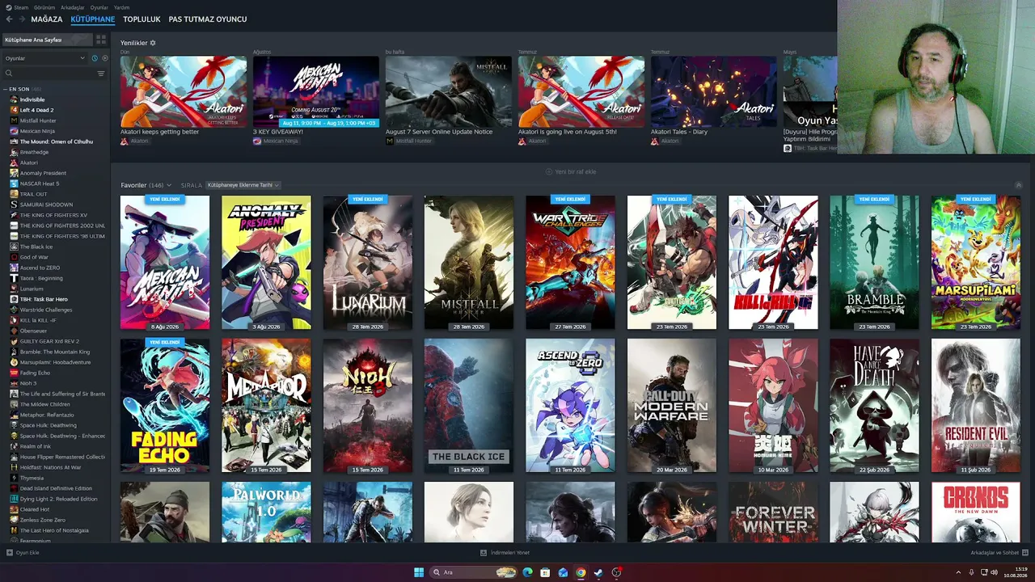Image resolution: width=1035 pixels, height=582 pixels.
Task: Open the Arkadaşlar menu
Action: (x=73, y=7)
